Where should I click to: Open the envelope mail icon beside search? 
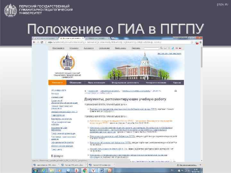coord(165,48)
